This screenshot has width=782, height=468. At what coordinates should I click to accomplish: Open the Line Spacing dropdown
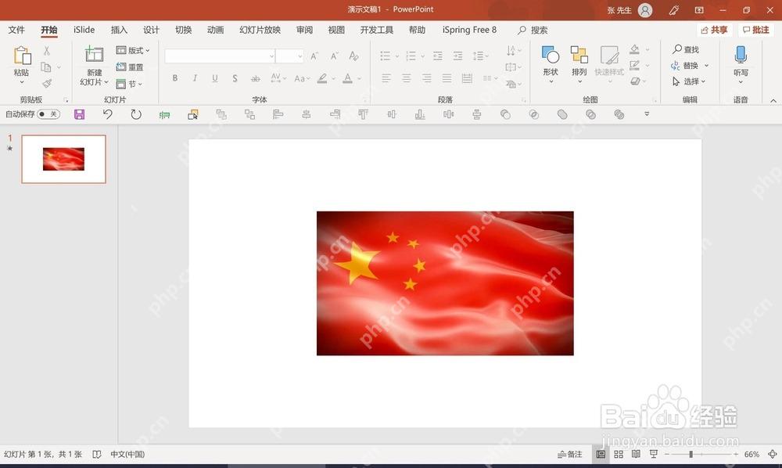click(481, 56)
